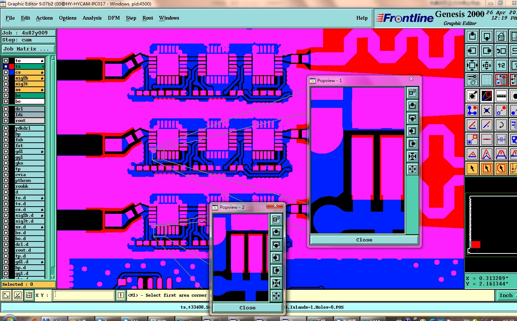Select the red and blue squares popview tool
Viewport: 517px width, 321px height.
(487, 96)
